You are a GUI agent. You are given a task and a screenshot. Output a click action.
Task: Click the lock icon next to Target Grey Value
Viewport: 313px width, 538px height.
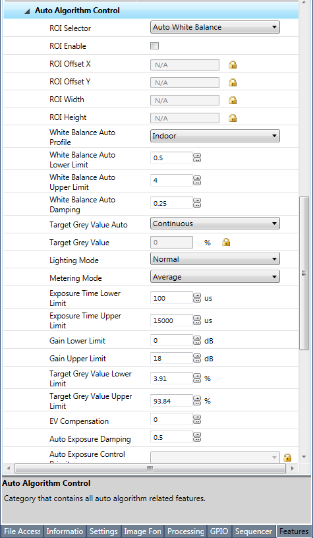point(226,242)
